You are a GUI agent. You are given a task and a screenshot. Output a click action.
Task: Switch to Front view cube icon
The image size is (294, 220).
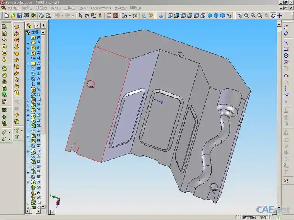[170, 15]
